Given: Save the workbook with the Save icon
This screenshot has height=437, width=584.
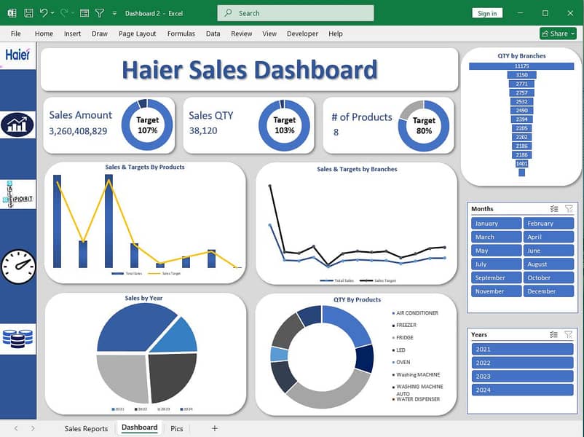Looking at the screenshot, I should [28, 13].
